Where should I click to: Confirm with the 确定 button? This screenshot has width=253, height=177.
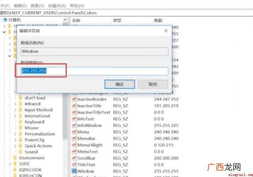click(120, 84)
